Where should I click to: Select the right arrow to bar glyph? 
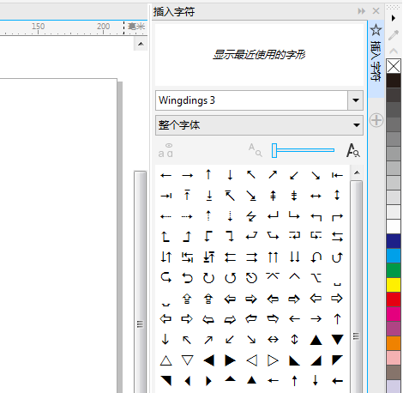[165, 196]
